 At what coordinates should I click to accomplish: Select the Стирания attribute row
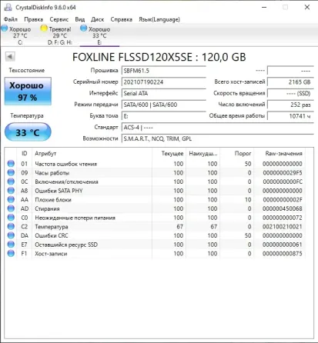point(156,208)
